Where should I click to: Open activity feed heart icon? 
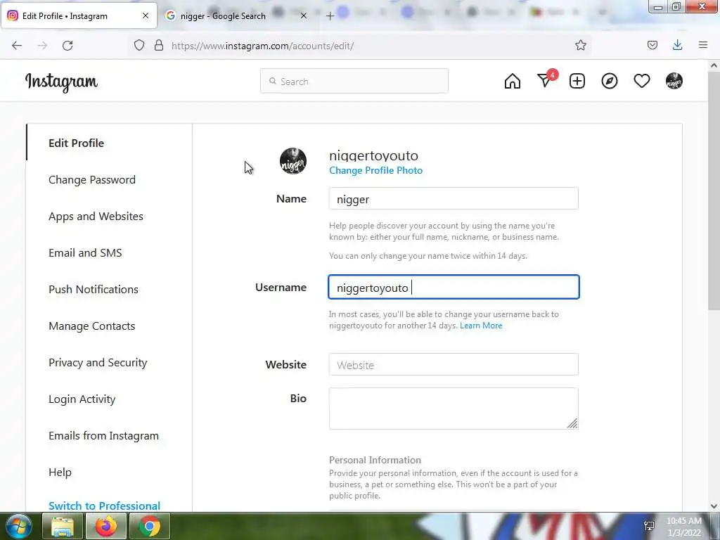point(642,82)
